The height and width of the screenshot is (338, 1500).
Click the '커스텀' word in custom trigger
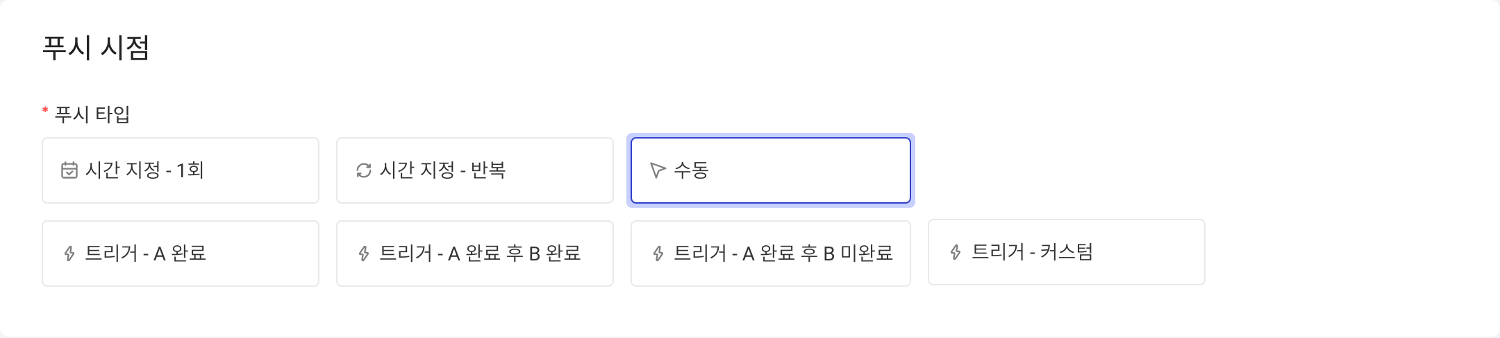coord(1067,252)
